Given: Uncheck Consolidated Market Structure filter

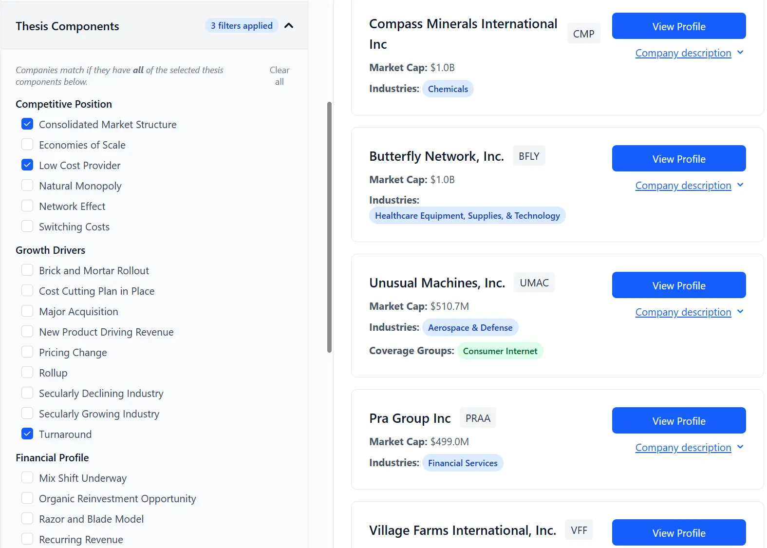Looking at the screenshot, I should (x=27, y=124).
